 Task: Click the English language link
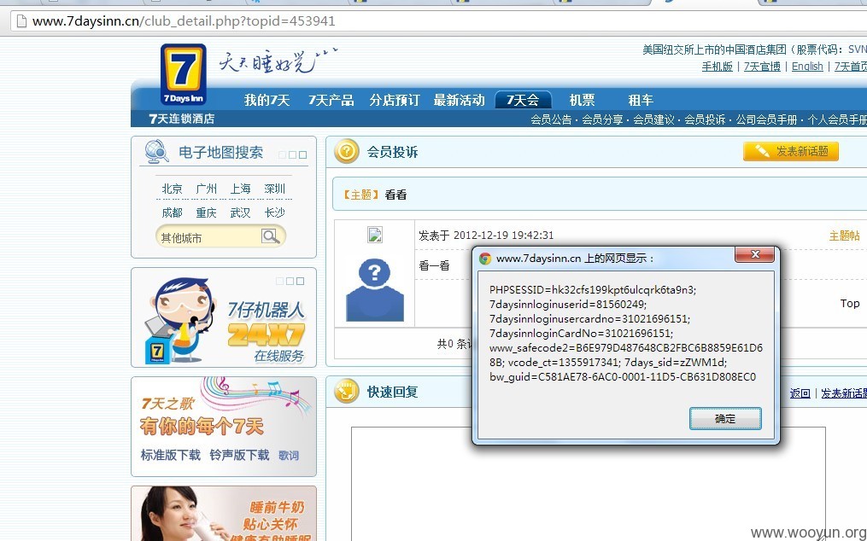(x=807, y=67)
